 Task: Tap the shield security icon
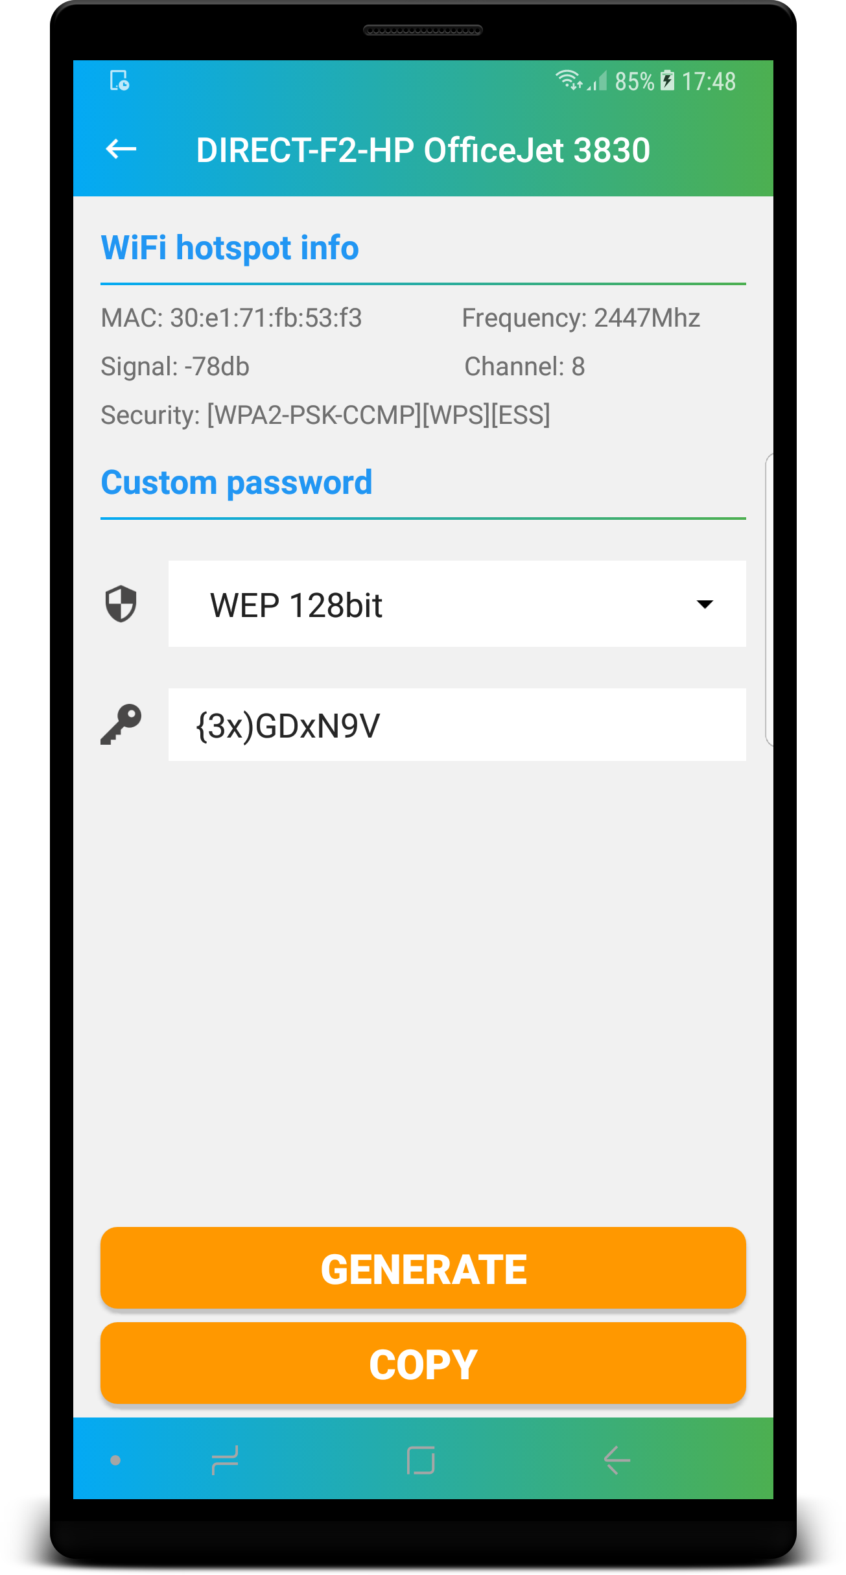[121, 604]
